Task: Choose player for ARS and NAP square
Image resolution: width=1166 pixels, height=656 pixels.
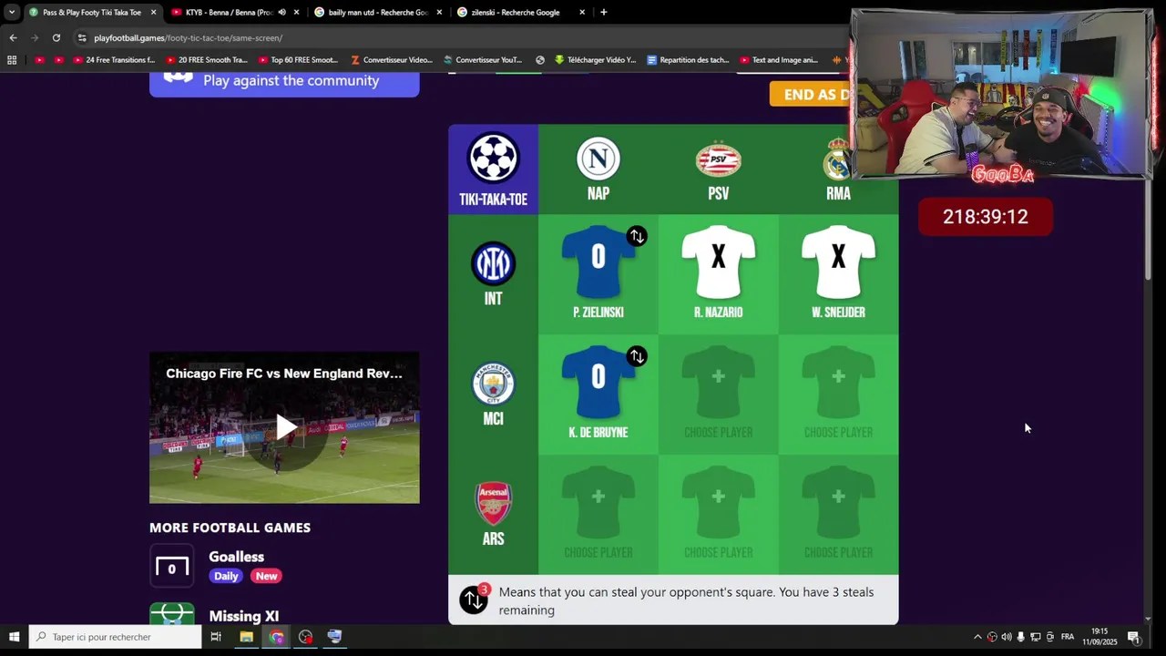Action: click(x=598, y=514)
